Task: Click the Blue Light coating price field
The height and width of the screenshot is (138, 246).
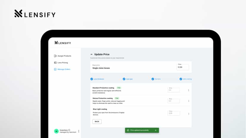Action: pyautogui.click(x=174, y=113)
